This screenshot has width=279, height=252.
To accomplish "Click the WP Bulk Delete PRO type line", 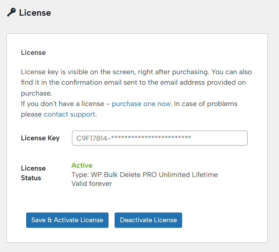I will (144, 175).
